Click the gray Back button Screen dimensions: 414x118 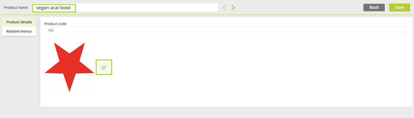pyautogui.click(x=374, y=8)
